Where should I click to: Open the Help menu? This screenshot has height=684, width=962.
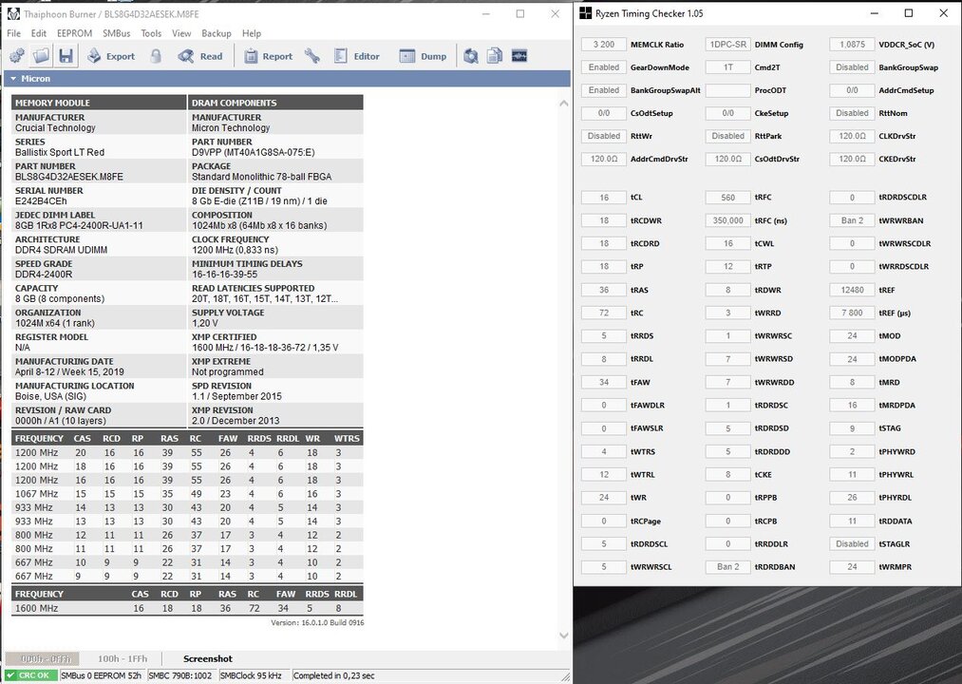[251, 33]
